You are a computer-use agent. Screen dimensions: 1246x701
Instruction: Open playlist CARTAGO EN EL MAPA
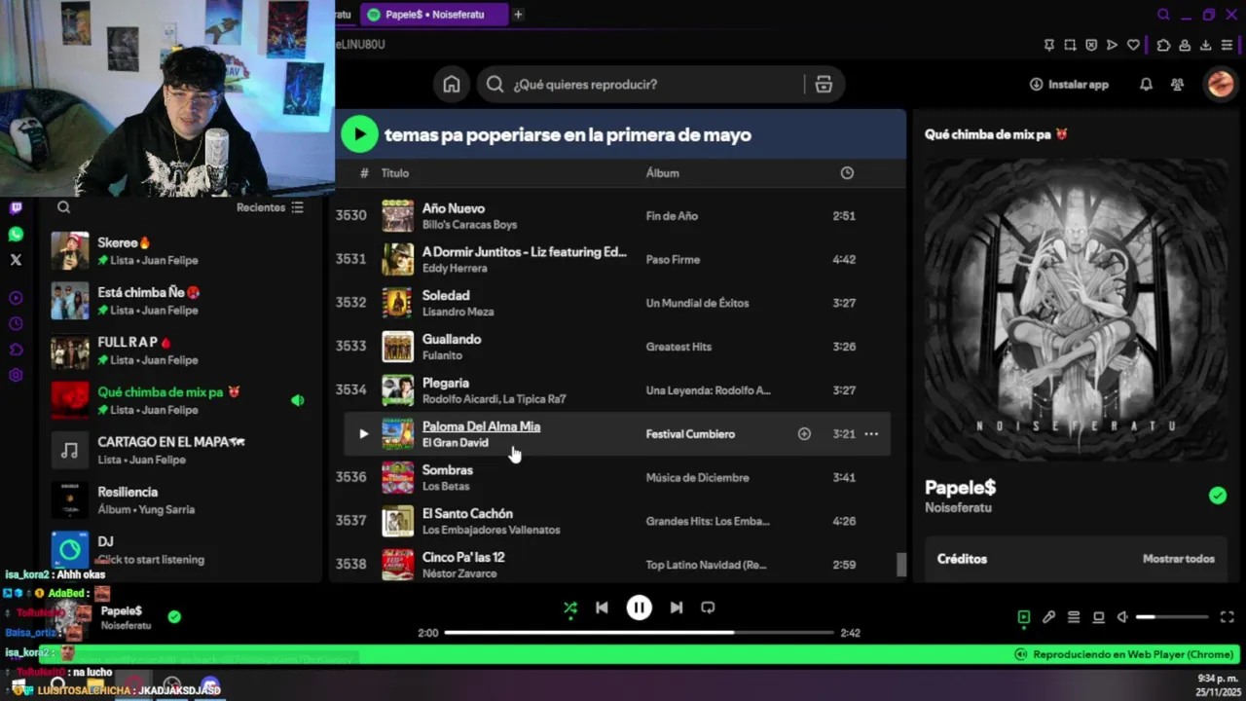(180, 450)
